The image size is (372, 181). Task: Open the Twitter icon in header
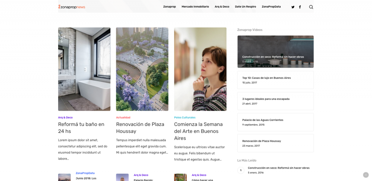pos(293,7)
